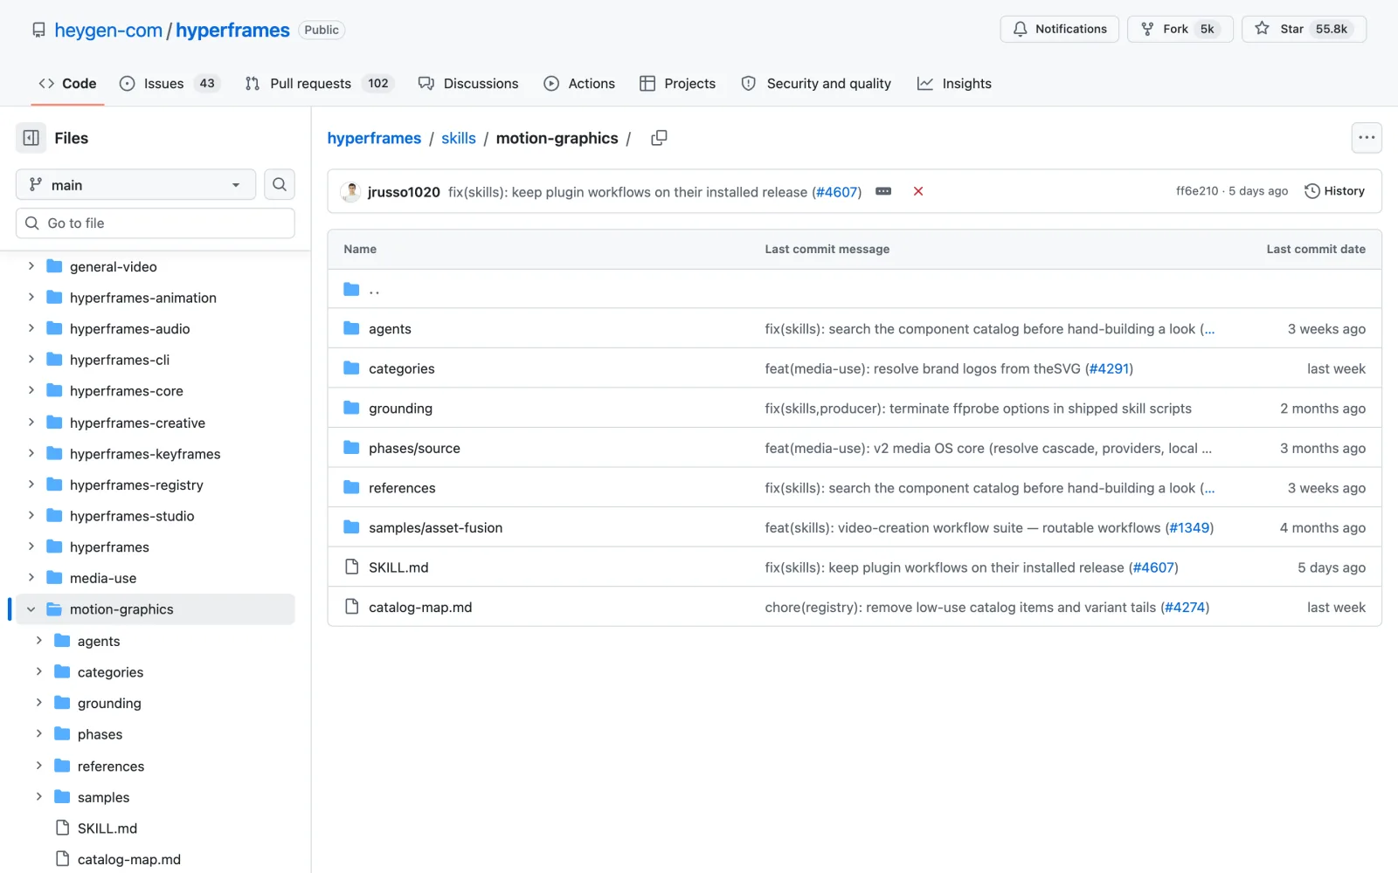The image size is (1398, 873).
Task: Open the skills breadcrumb link
Action: (x=459, y=138)
